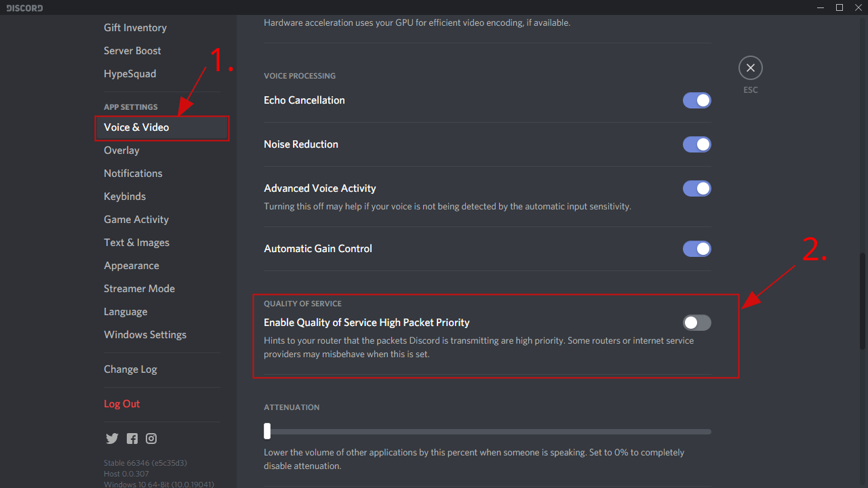Toggle Echo Cancellation switch

(x=696, y=100)
